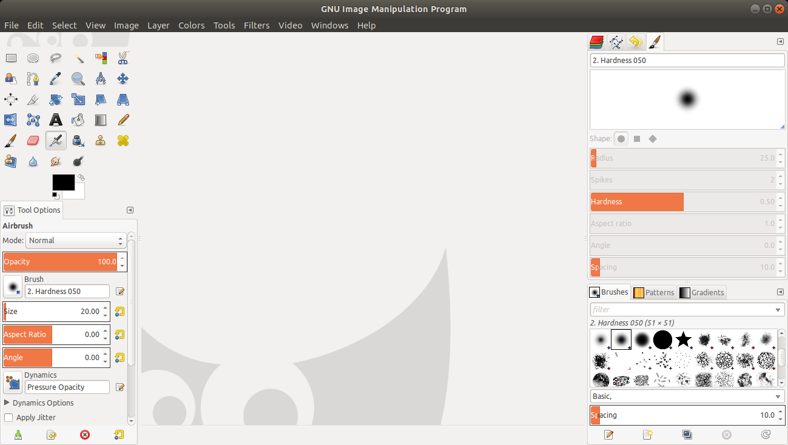Select the Eraser tool
The image size is (788, 445).
point(33,141)
